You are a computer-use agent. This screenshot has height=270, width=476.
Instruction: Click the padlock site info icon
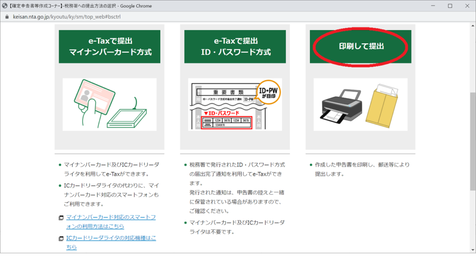(x=7, y=17)
